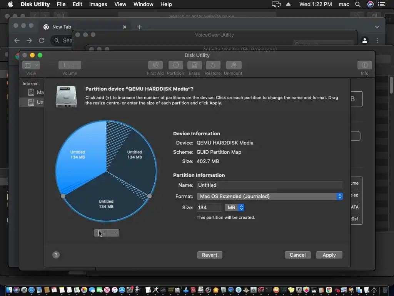Click the Unmount toolbar icon
Viewport: 394px width, 296px height.
click(234, 65)
